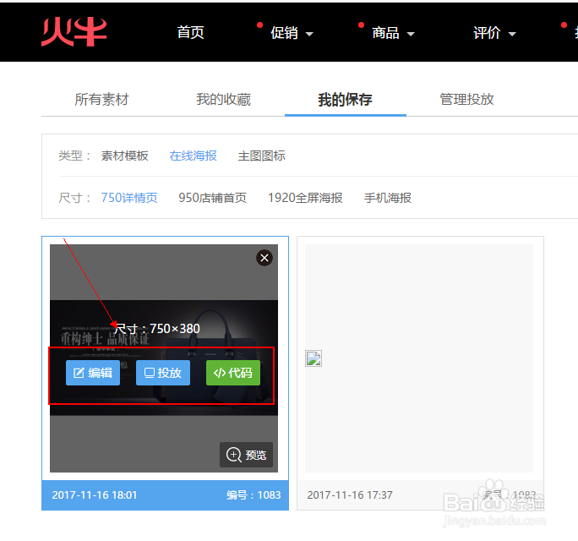Click the 火牛 logo
Viewport: 578px width, 541px height.
click(74, 32)
